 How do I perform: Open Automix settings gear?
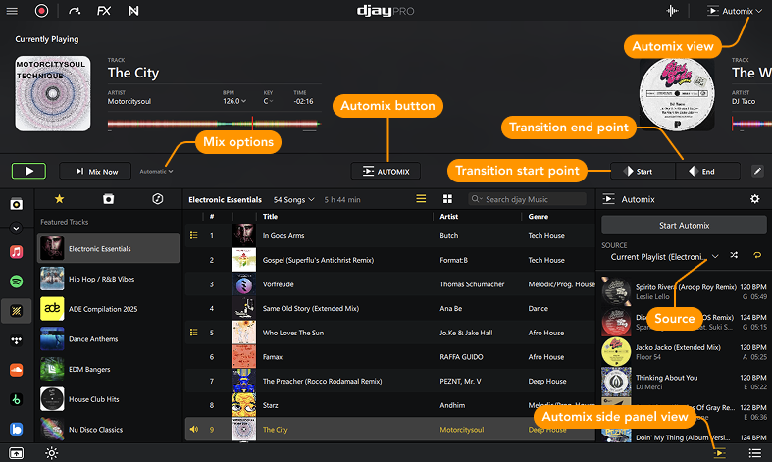pos(754,199)
